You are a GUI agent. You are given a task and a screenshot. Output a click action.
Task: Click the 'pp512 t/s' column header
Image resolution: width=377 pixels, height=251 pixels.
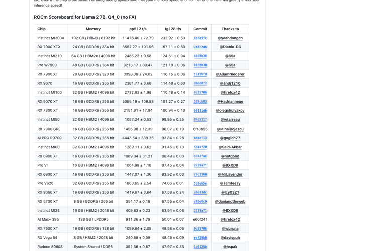138,29
